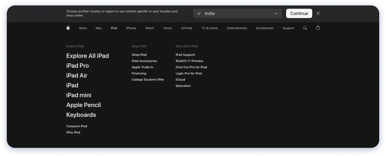
Task: Open the Support menu
Action: point(288,28)
